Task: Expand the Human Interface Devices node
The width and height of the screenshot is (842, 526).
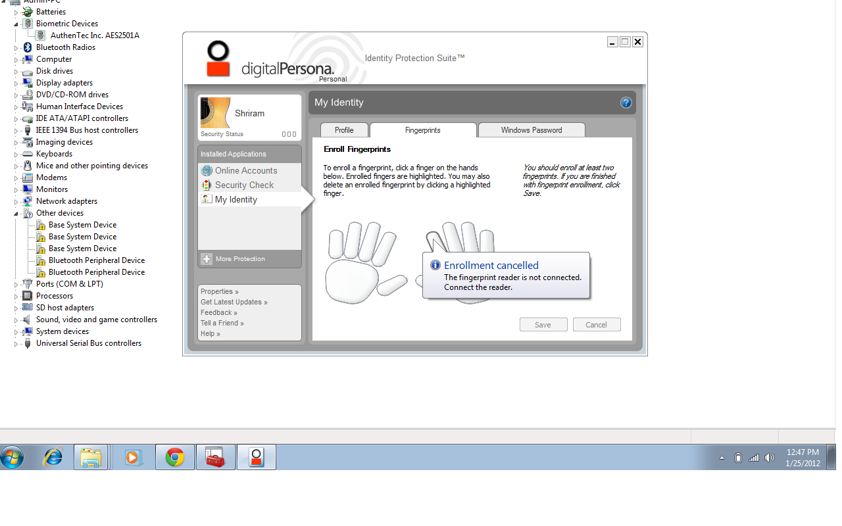Action: [16, 107]
